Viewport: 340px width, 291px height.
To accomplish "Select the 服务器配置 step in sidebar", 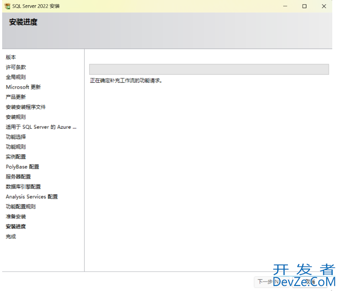I will point(18,177).
